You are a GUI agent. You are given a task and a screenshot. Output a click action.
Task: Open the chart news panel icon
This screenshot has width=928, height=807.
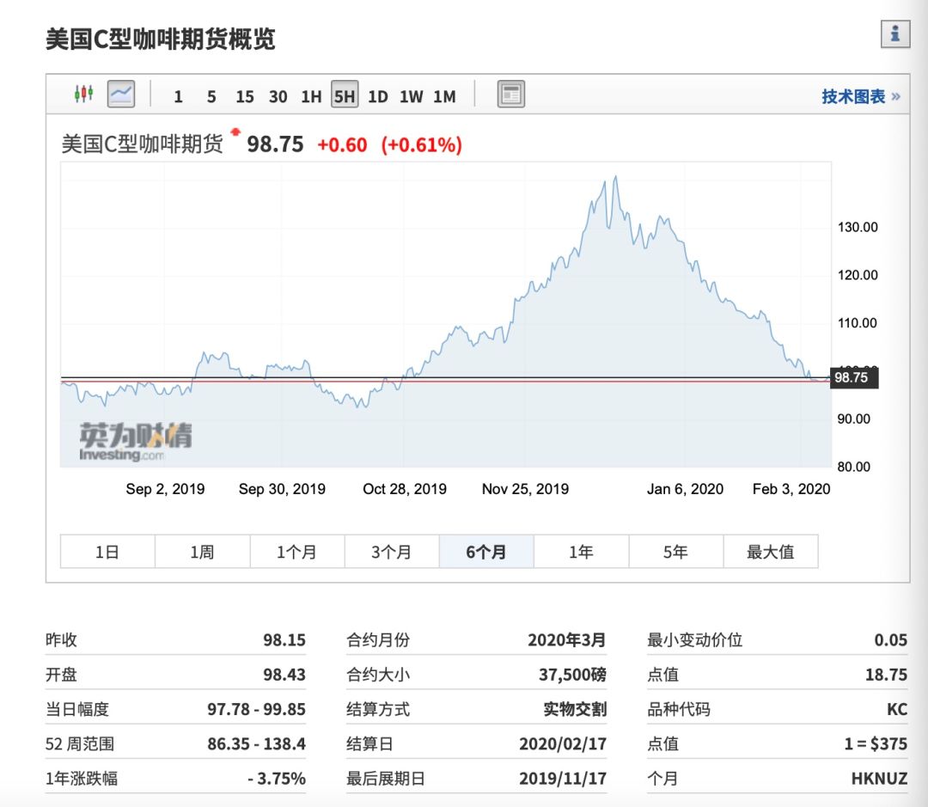click(x=510, y=95)
